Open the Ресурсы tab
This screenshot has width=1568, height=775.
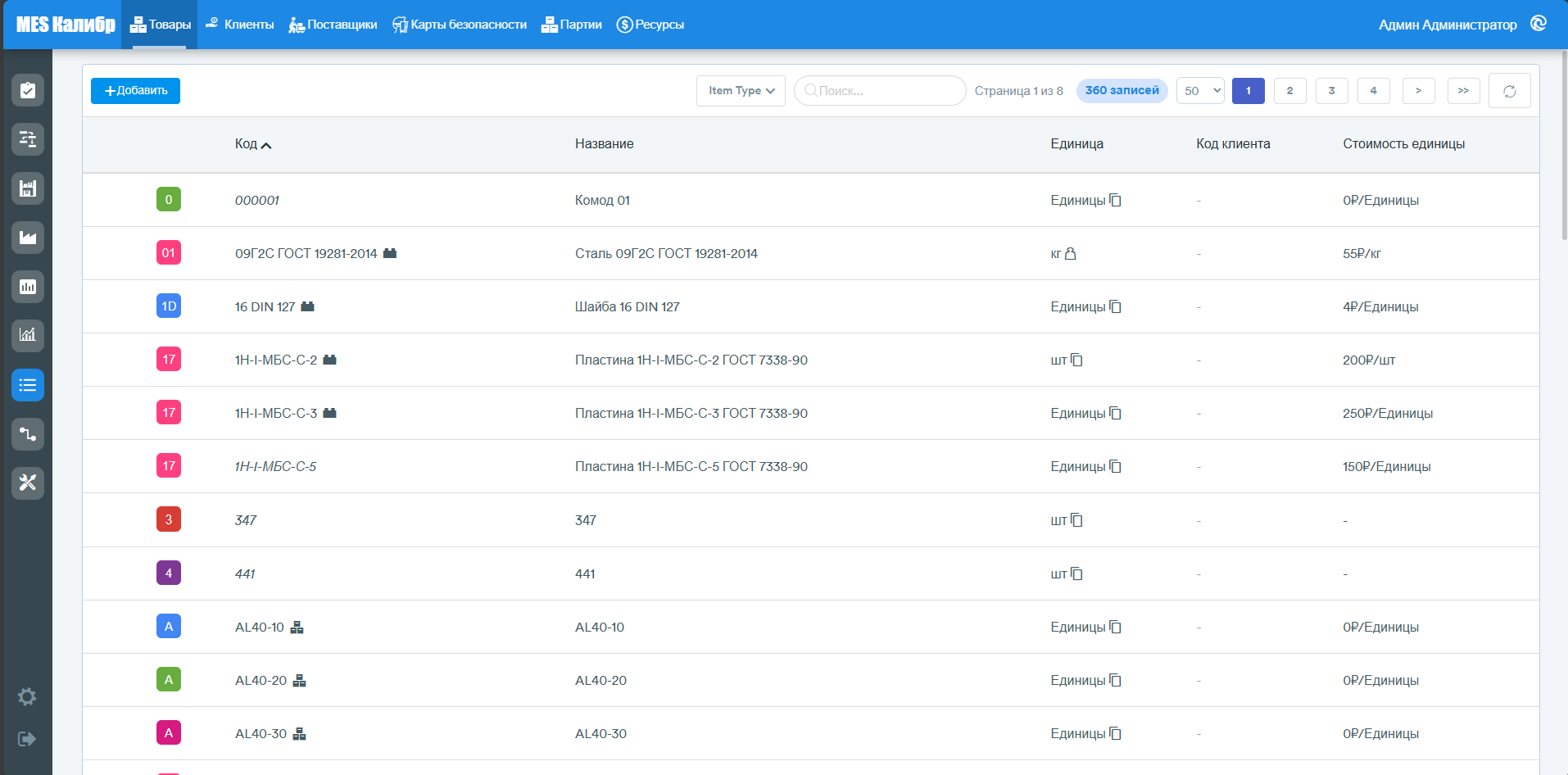(x=650, y=25)
